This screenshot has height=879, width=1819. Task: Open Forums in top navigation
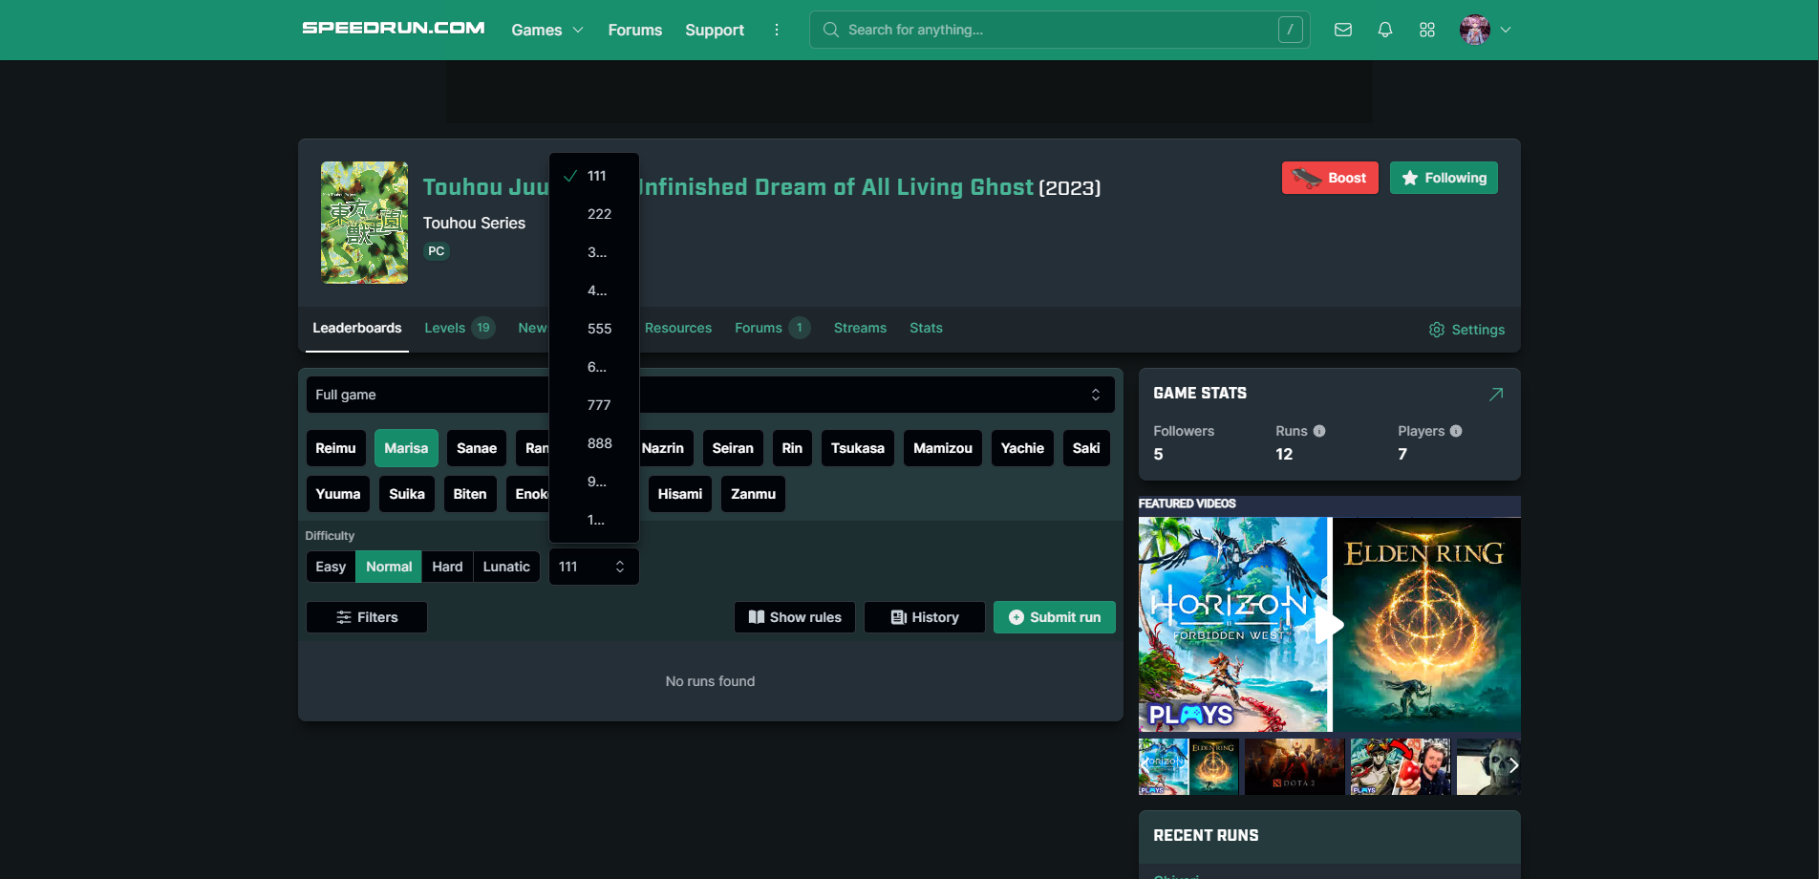635,30
